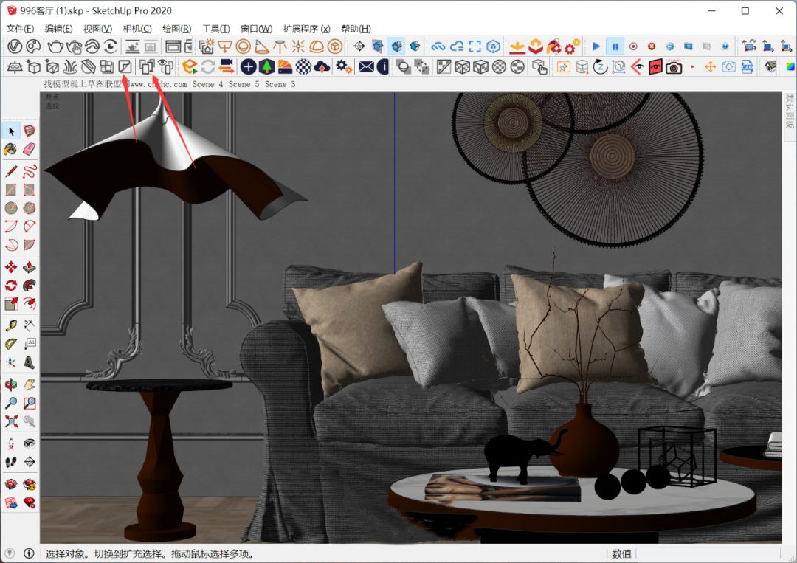Click the 数值 measurements input box

click(x=708, y=553)
